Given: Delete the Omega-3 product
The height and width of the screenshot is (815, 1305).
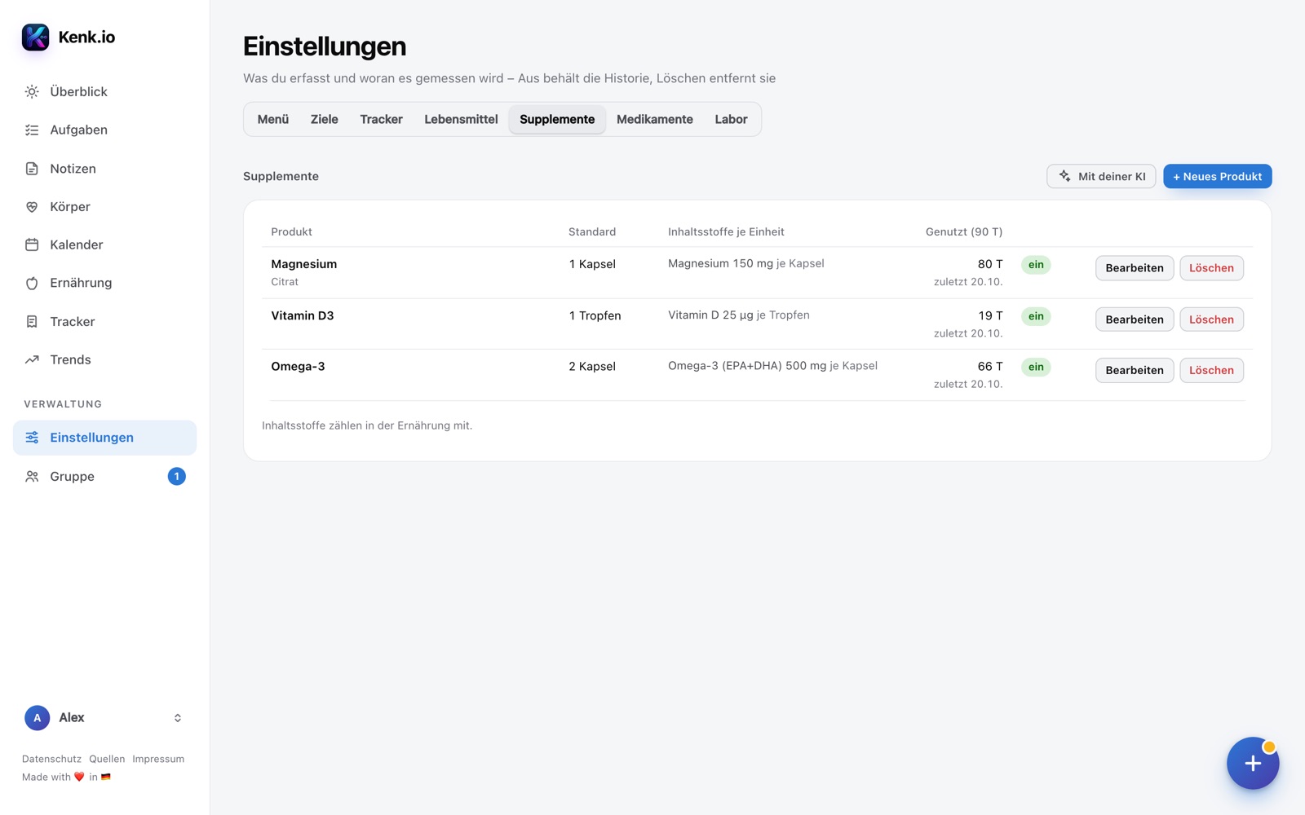Looking at the screenshot, I should [1211, 370].
